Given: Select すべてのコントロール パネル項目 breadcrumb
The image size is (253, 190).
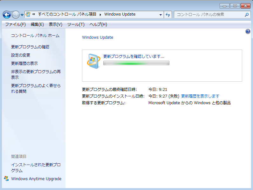Looking at the screenshot, I should pos(67,14).
